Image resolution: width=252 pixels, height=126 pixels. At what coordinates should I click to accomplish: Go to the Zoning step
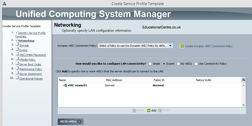(23, 50)
